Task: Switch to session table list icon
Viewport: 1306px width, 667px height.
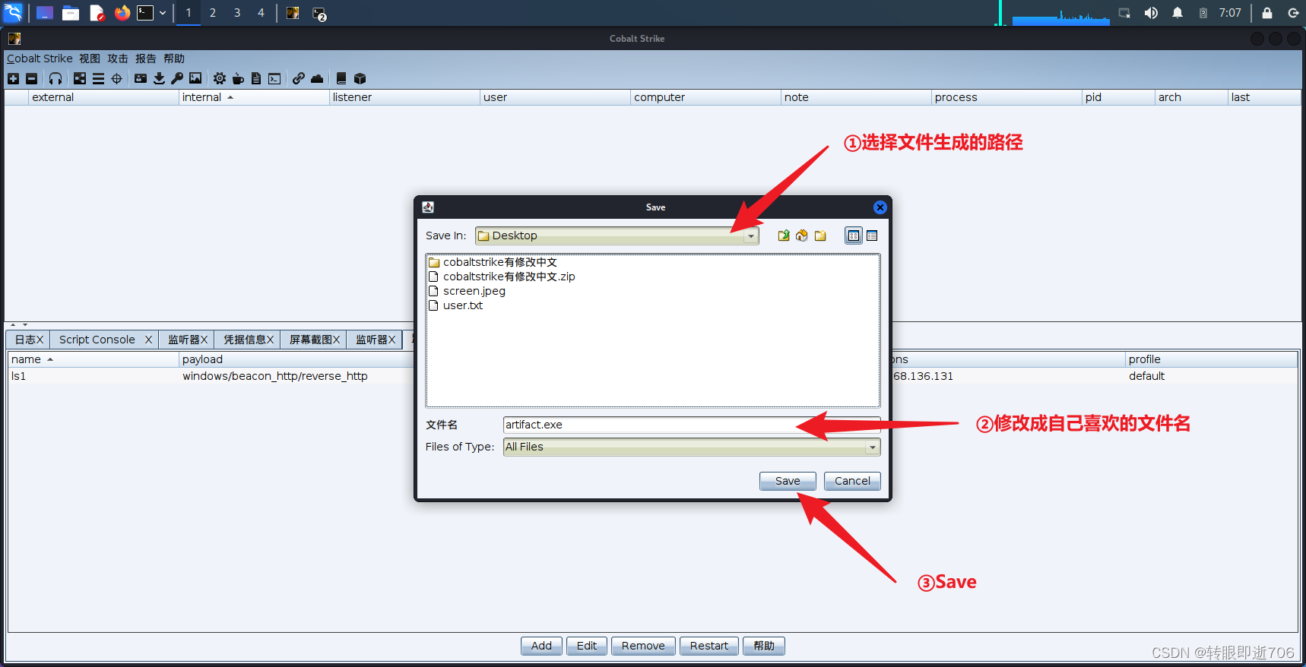Action: (98, 78)
